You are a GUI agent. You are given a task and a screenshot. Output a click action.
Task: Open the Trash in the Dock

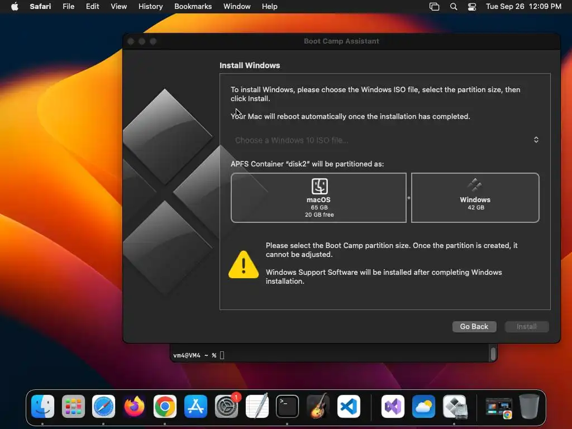click(x=529, y=407)
